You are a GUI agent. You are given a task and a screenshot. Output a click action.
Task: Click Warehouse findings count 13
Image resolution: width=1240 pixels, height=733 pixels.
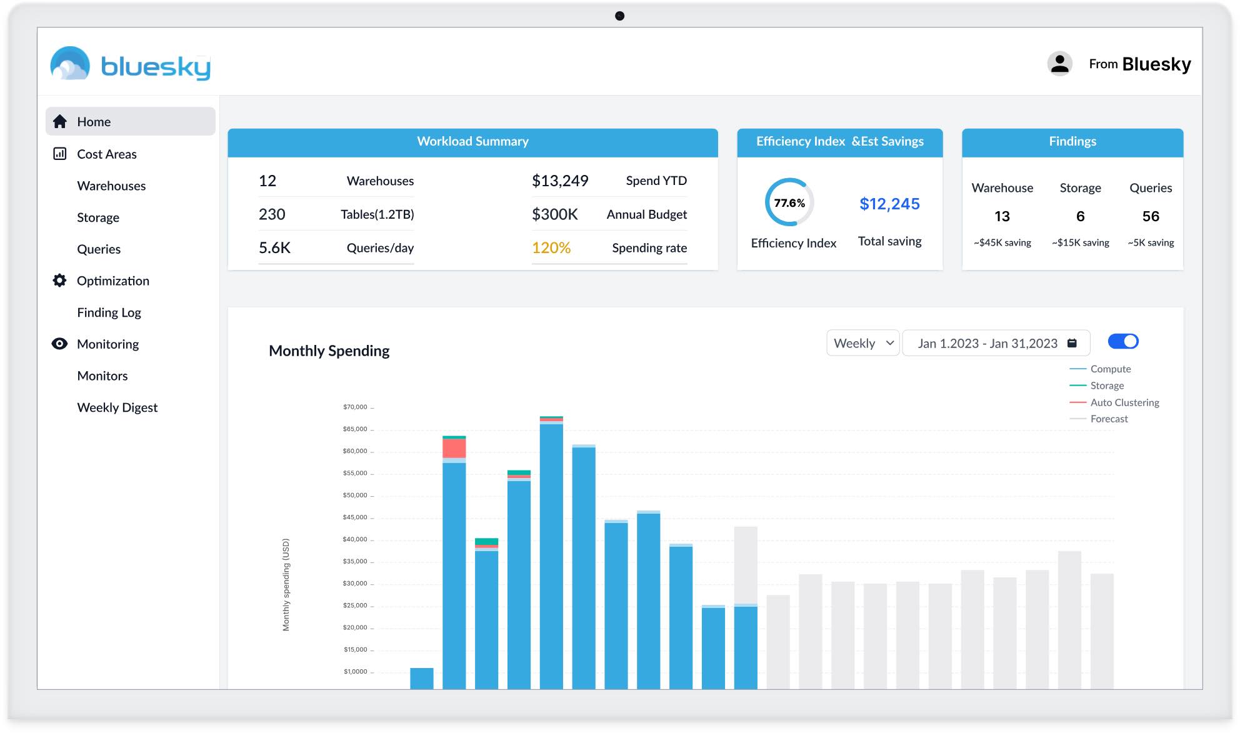coord(1002,216)
